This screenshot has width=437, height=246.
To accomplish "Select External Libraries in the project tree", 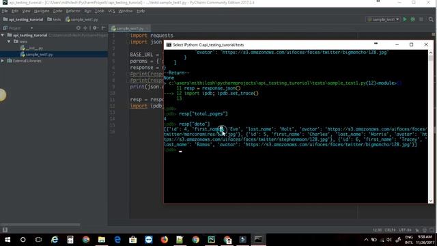I will (x=25, y=61).
